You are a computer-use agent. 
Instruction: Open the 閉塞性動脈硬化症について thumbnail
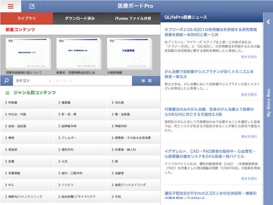click(28, 53)
